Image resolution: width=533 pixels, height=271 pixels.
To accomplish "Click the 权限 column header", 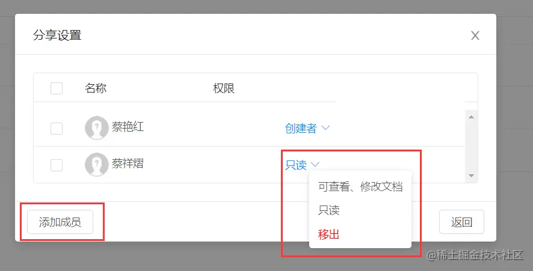I will [x=224, y=88].
